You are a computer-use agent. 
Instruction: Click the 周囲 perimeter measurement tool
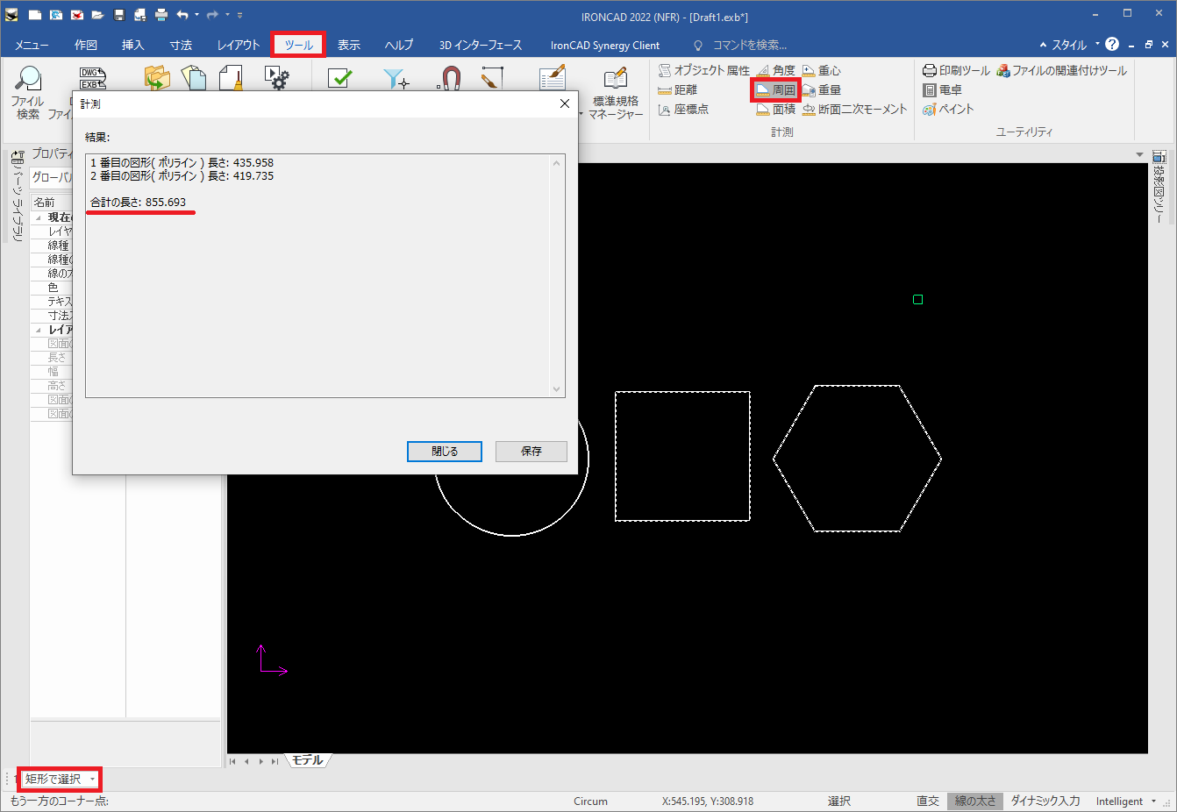776,90
